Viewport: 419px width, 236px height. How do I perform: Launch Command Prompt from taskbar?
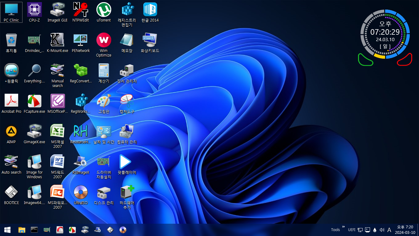[x=34, y=230]
